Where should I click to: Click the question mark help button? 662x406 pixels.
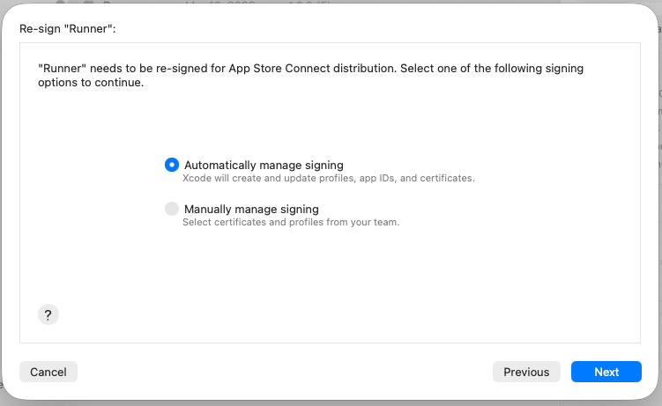coord(48,314)
